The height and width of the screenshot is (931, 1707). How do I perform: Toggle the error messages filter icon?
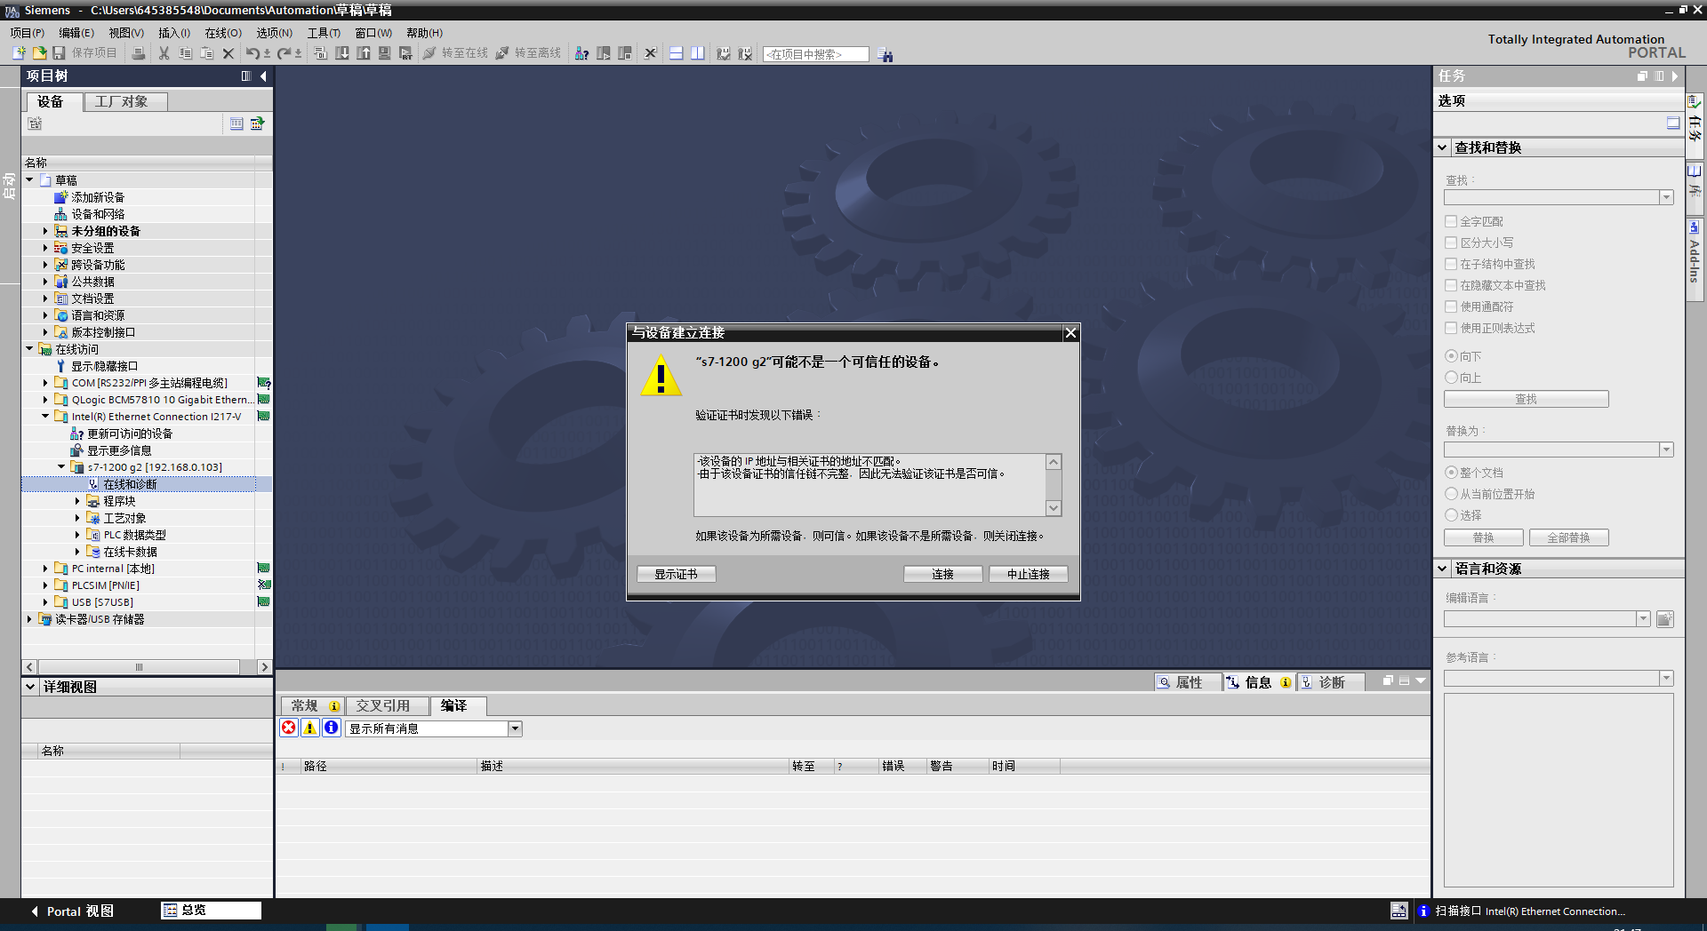tap(289, 728)
